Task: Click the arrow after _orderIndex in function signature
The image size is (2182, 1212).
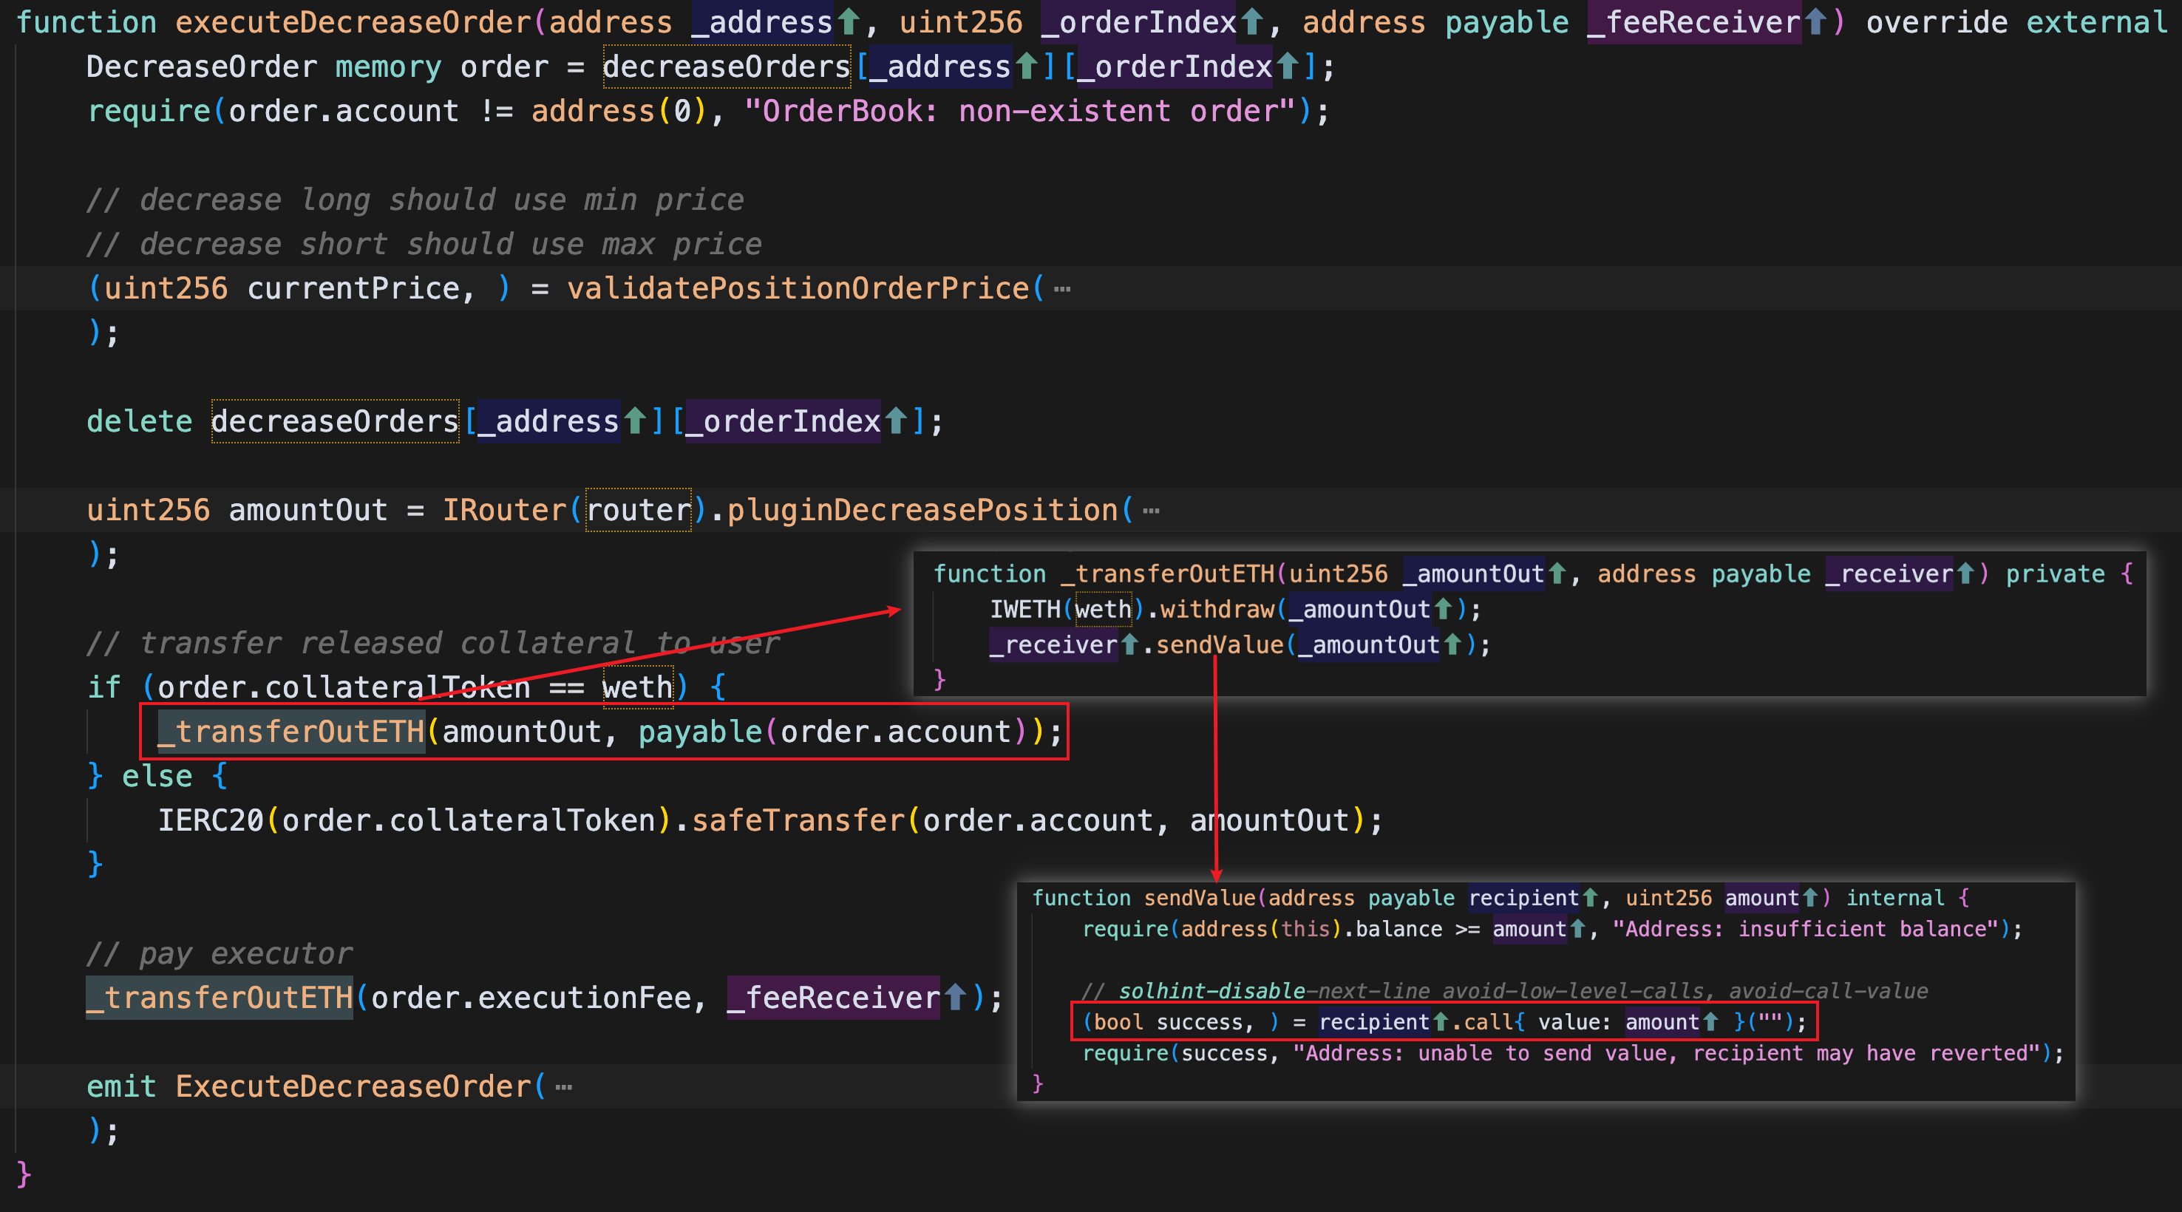Action: pyautogui.click(x=1251, y=22)
